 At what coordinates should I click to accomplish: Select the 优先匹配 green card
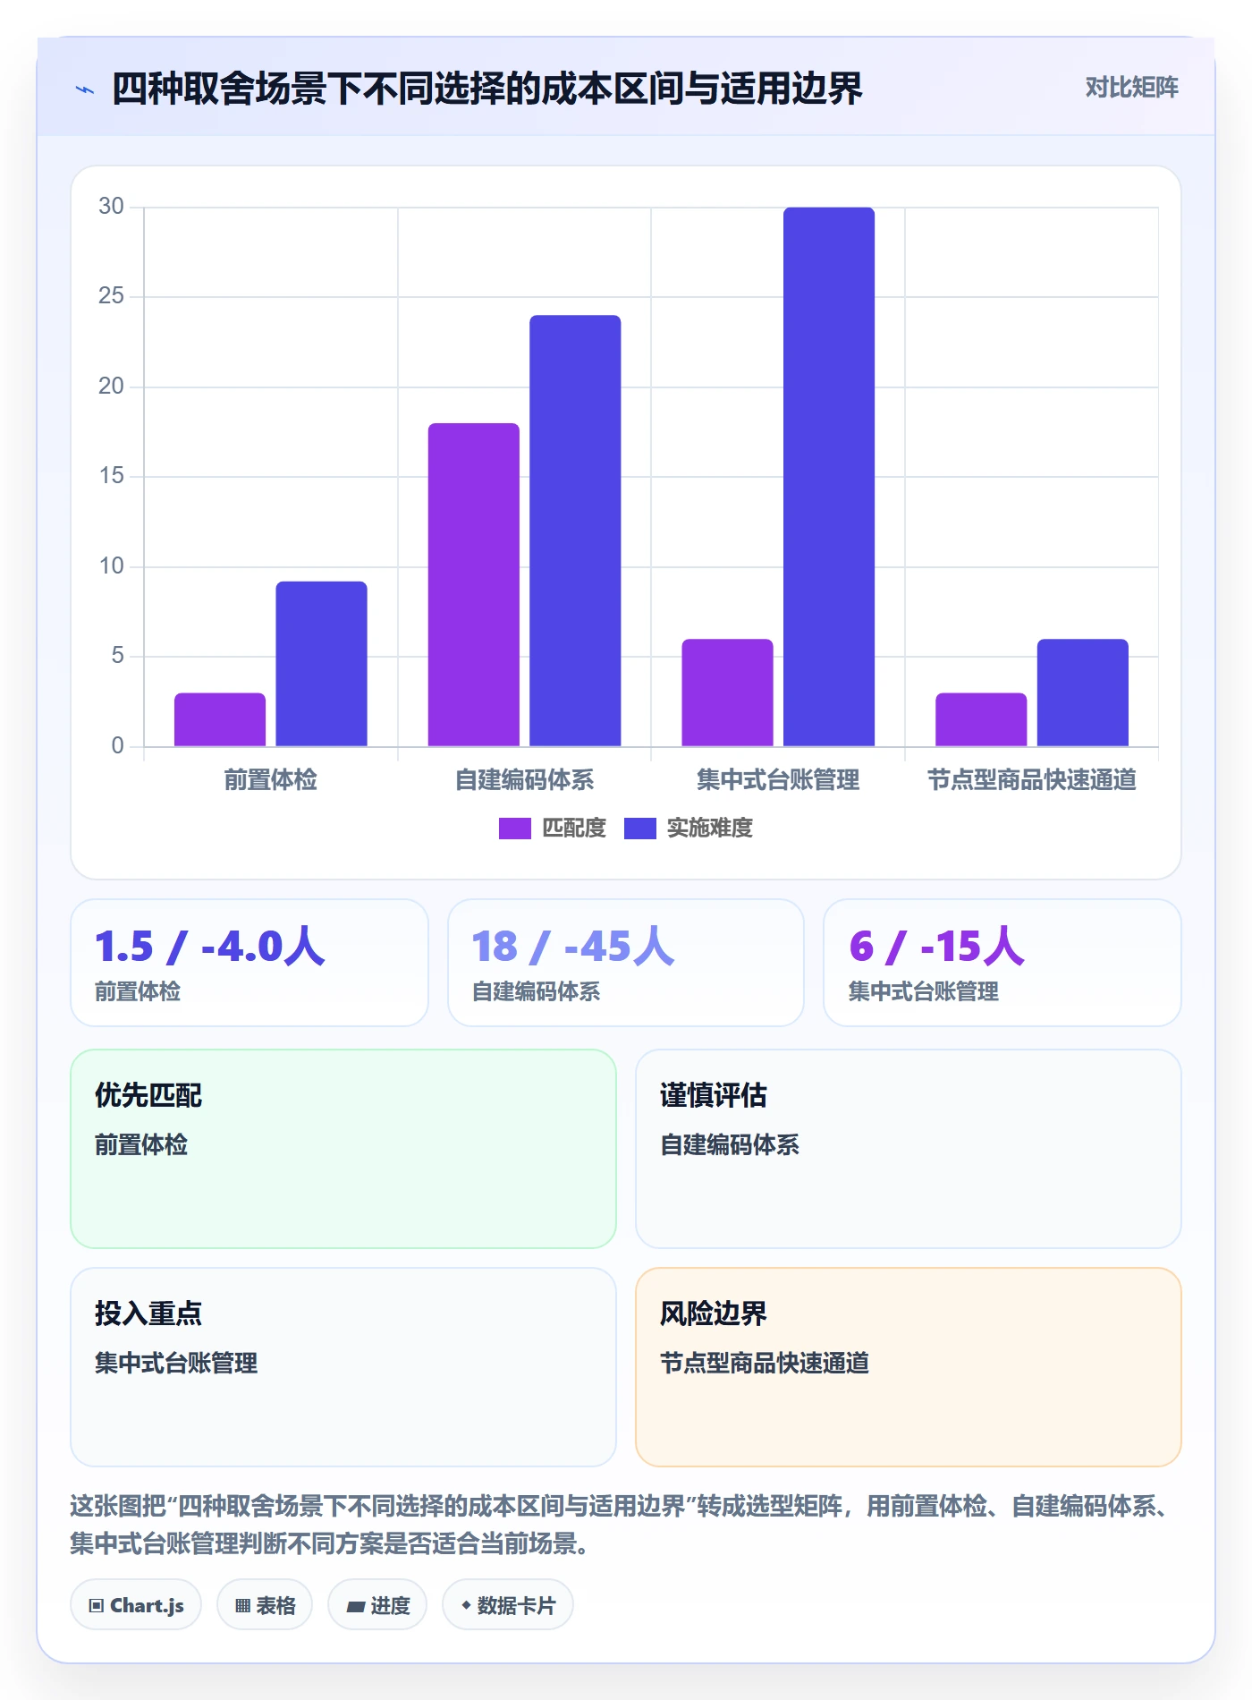point(343,1149)
